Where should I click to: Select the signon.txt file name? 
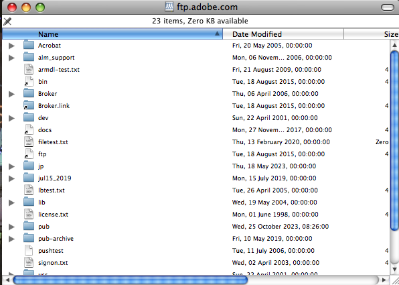[53, 263]
